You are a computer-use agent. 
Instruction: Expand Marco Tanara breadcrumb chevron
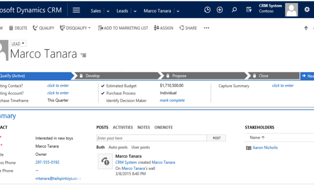point(178,11)
